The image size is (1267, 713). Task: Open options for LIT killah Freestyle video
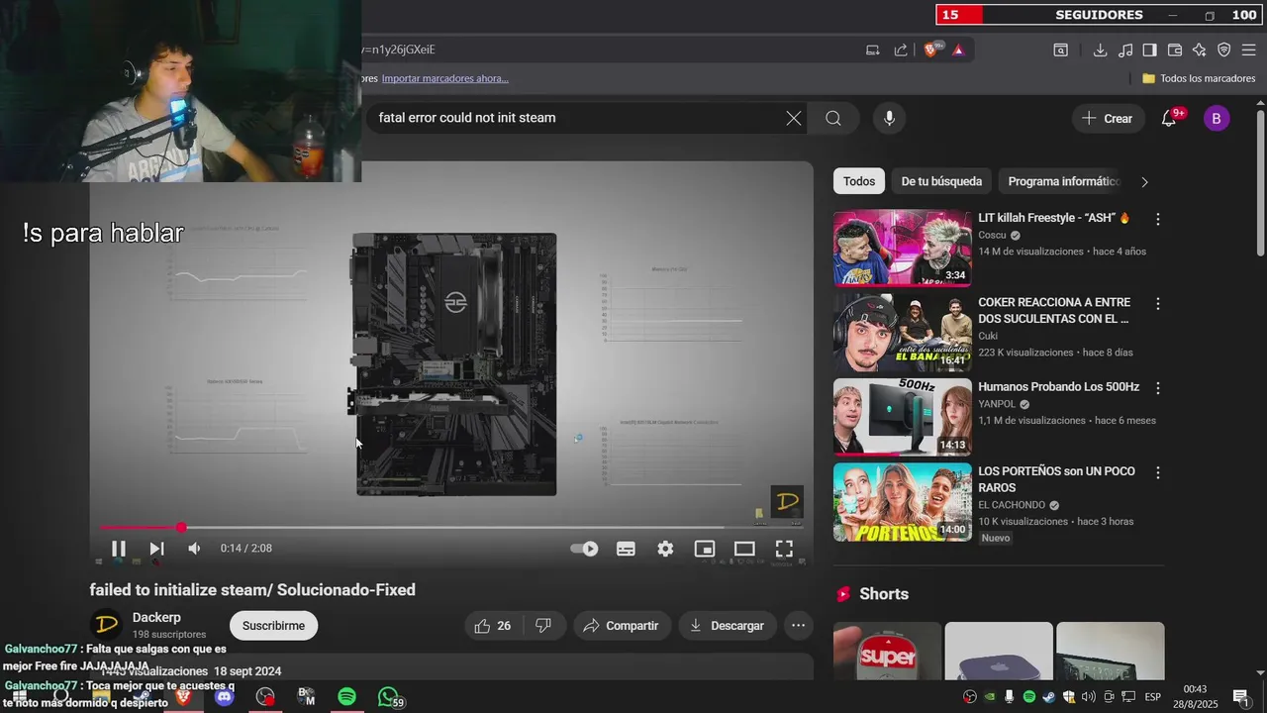click(1158, 219)
